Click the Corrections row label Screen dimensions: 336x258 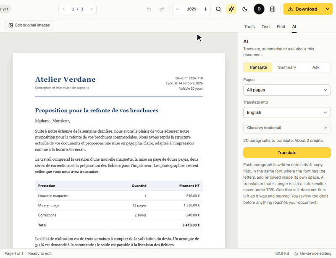coord(47,215)
